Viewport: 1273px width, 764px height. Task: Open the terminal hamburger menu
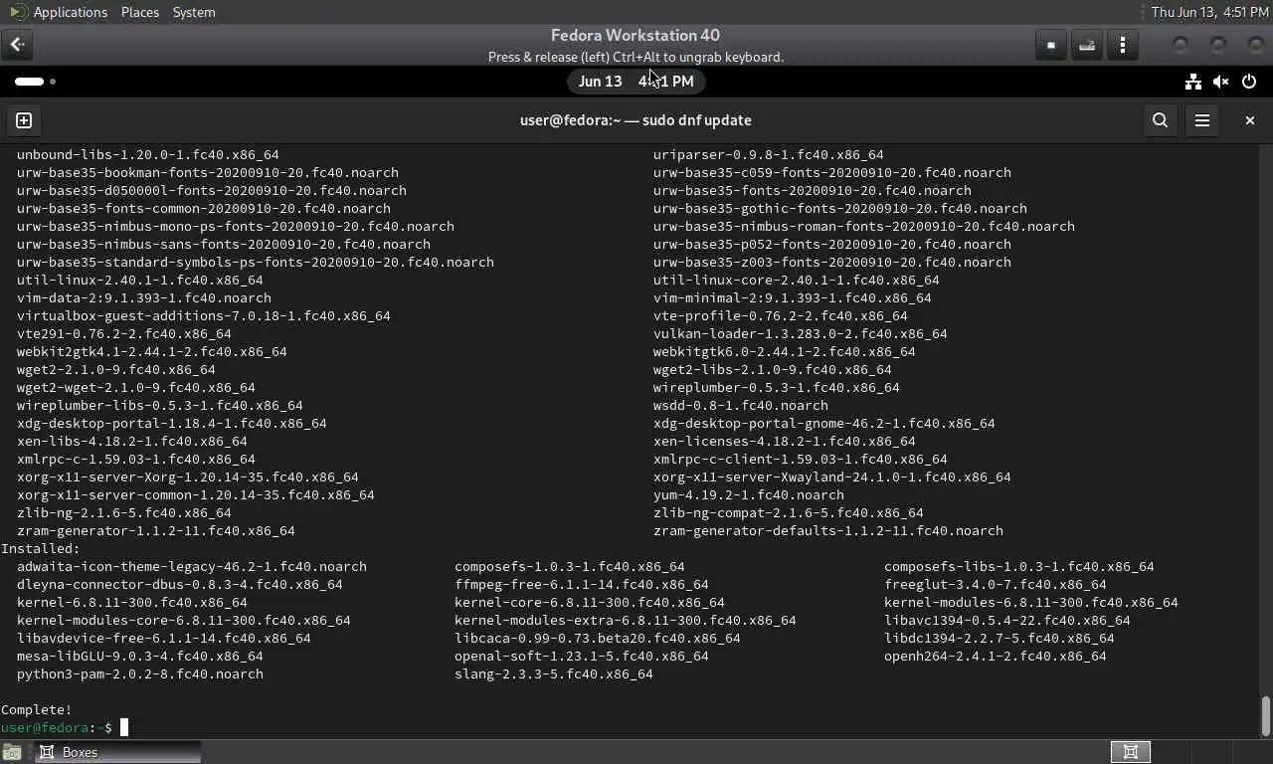(1202, 120)
